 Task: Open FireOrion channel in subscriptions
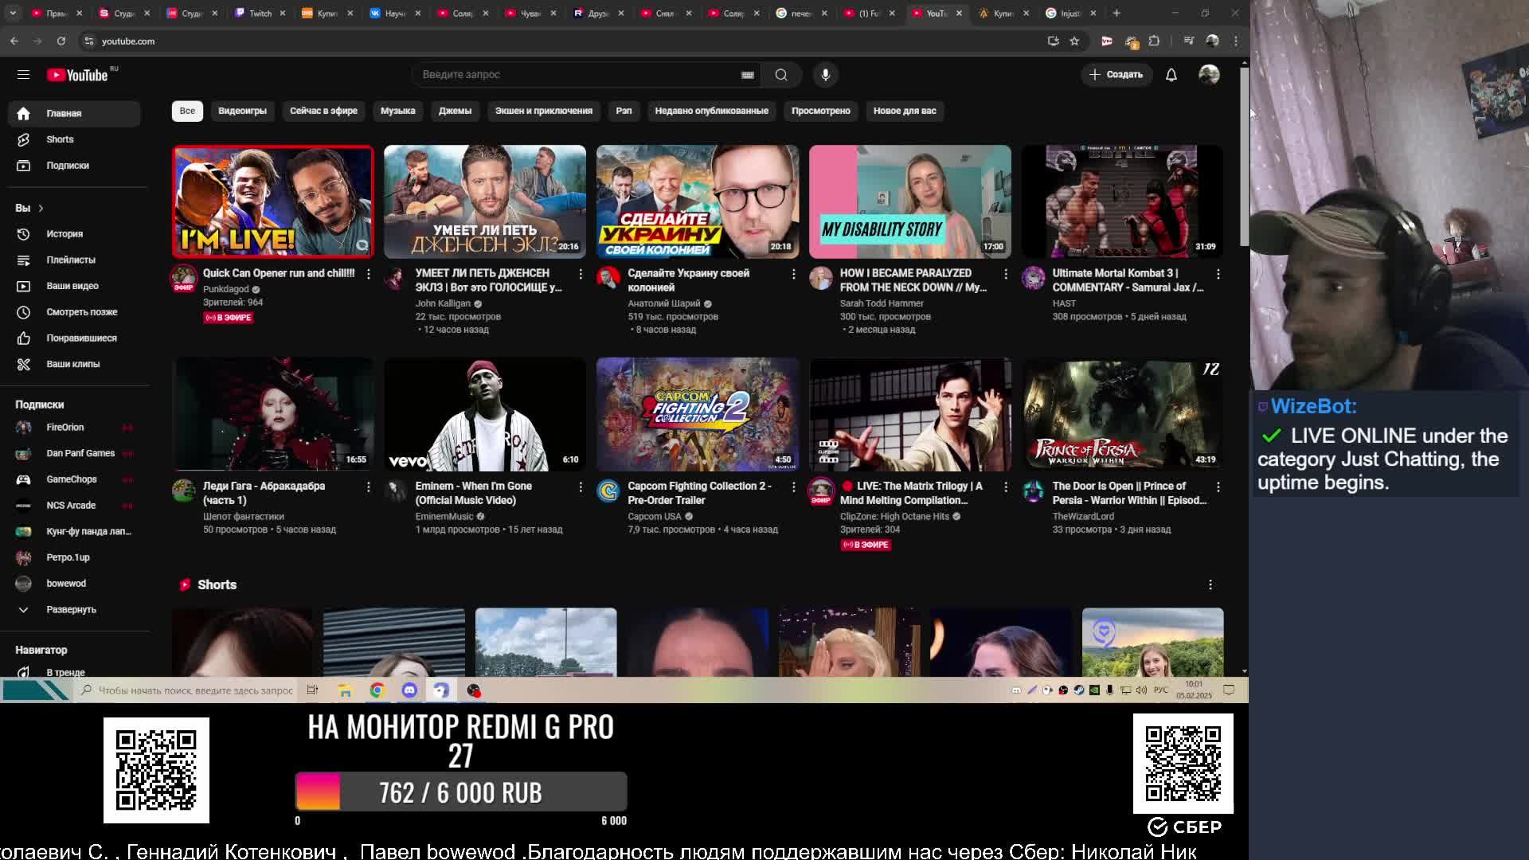(65, 428)
